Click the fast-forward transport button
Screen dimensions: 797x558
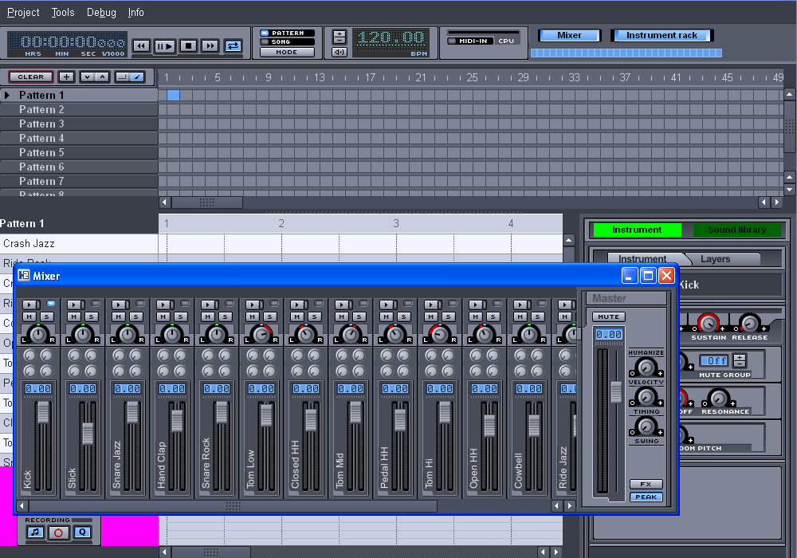(x=210, y=45)
